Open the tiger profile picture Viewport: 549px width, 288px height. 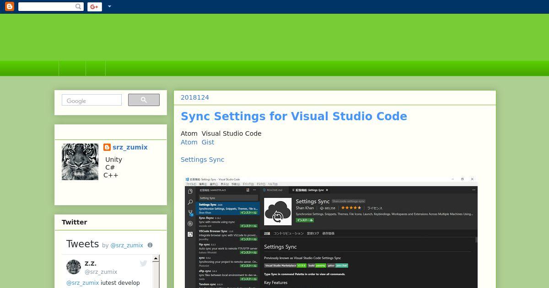point(80,162)
